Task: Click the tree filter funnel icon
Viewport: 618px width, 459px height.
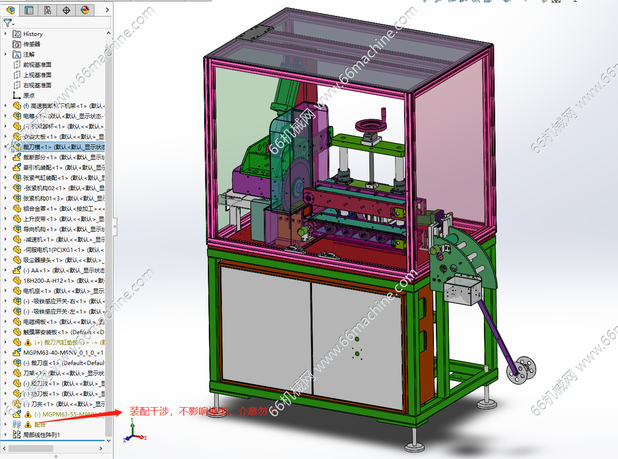Action: click(8, 22)
